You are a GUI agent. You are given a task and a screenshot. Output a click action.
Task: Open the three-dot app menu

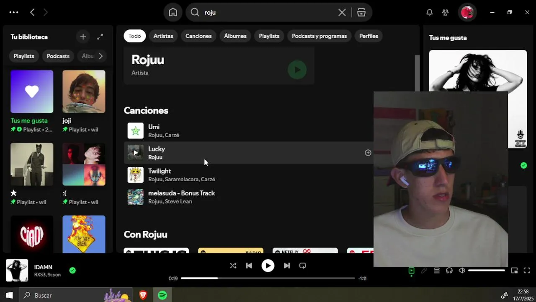pyautogui.click(x=14, y=12)
